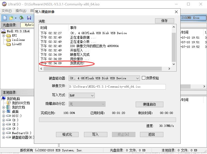Image resolution: width=207 pixels, height=154 pixels.
Task: Select the EFI folder in tree
Action: pos(14,35)
